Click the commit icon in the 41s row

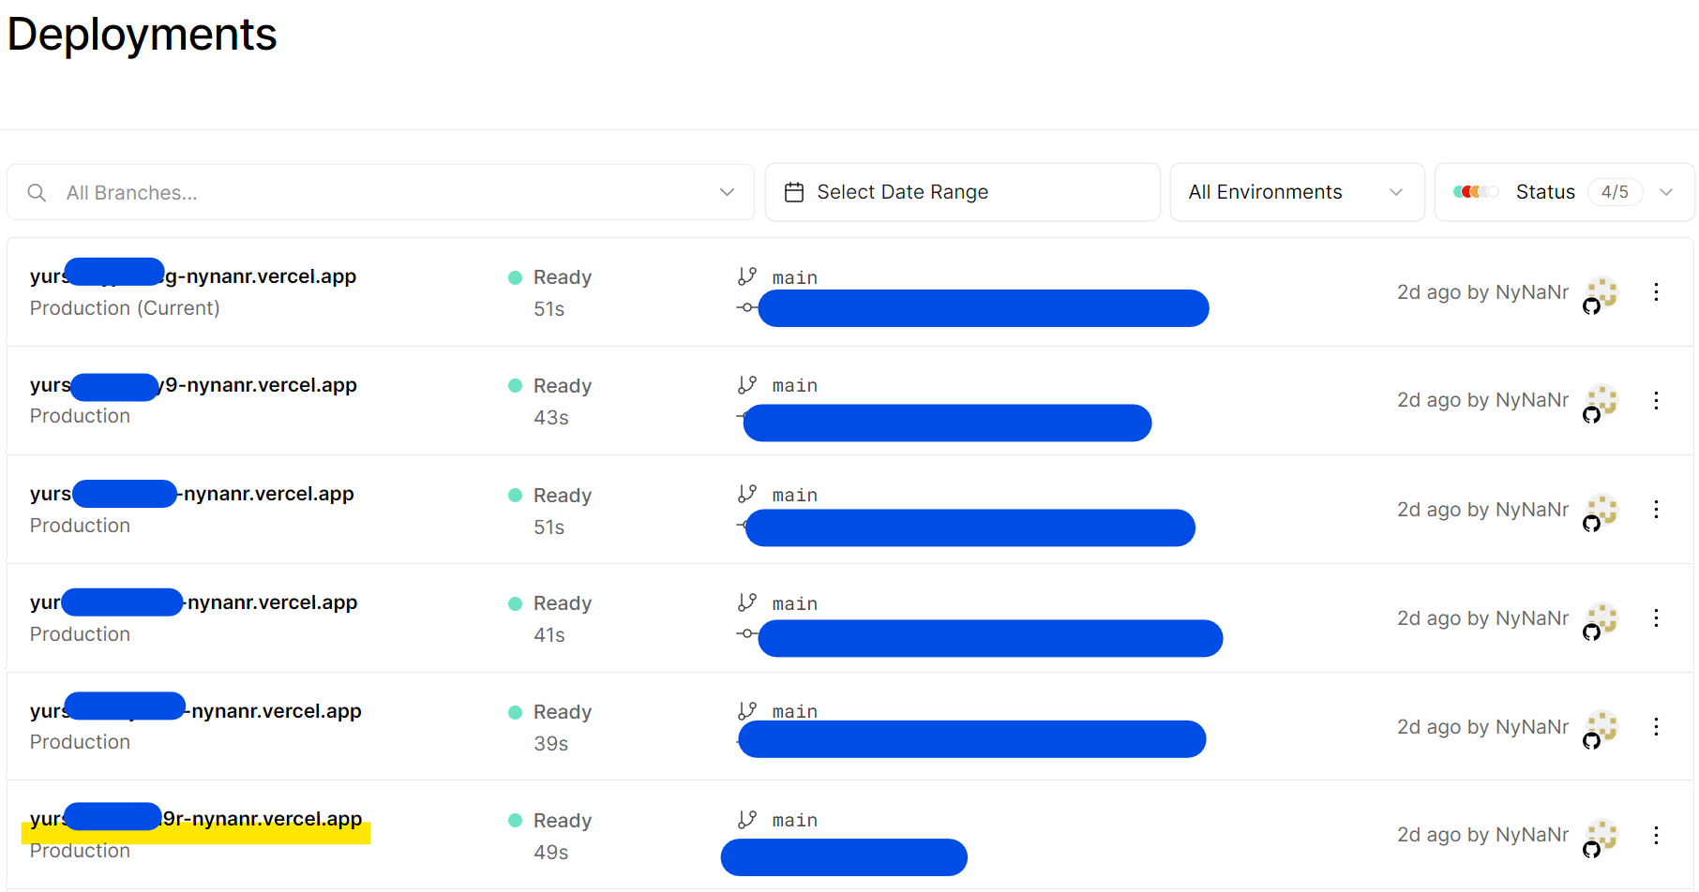pyautogui.click(x=746, y=633)
